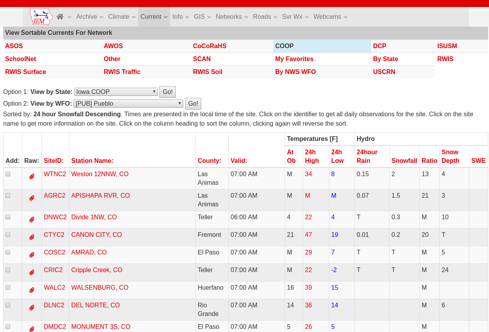The height and width of the screenshot is (332, 489).
Task: Open the By NWS WFO link
Action: coord(296,72)
